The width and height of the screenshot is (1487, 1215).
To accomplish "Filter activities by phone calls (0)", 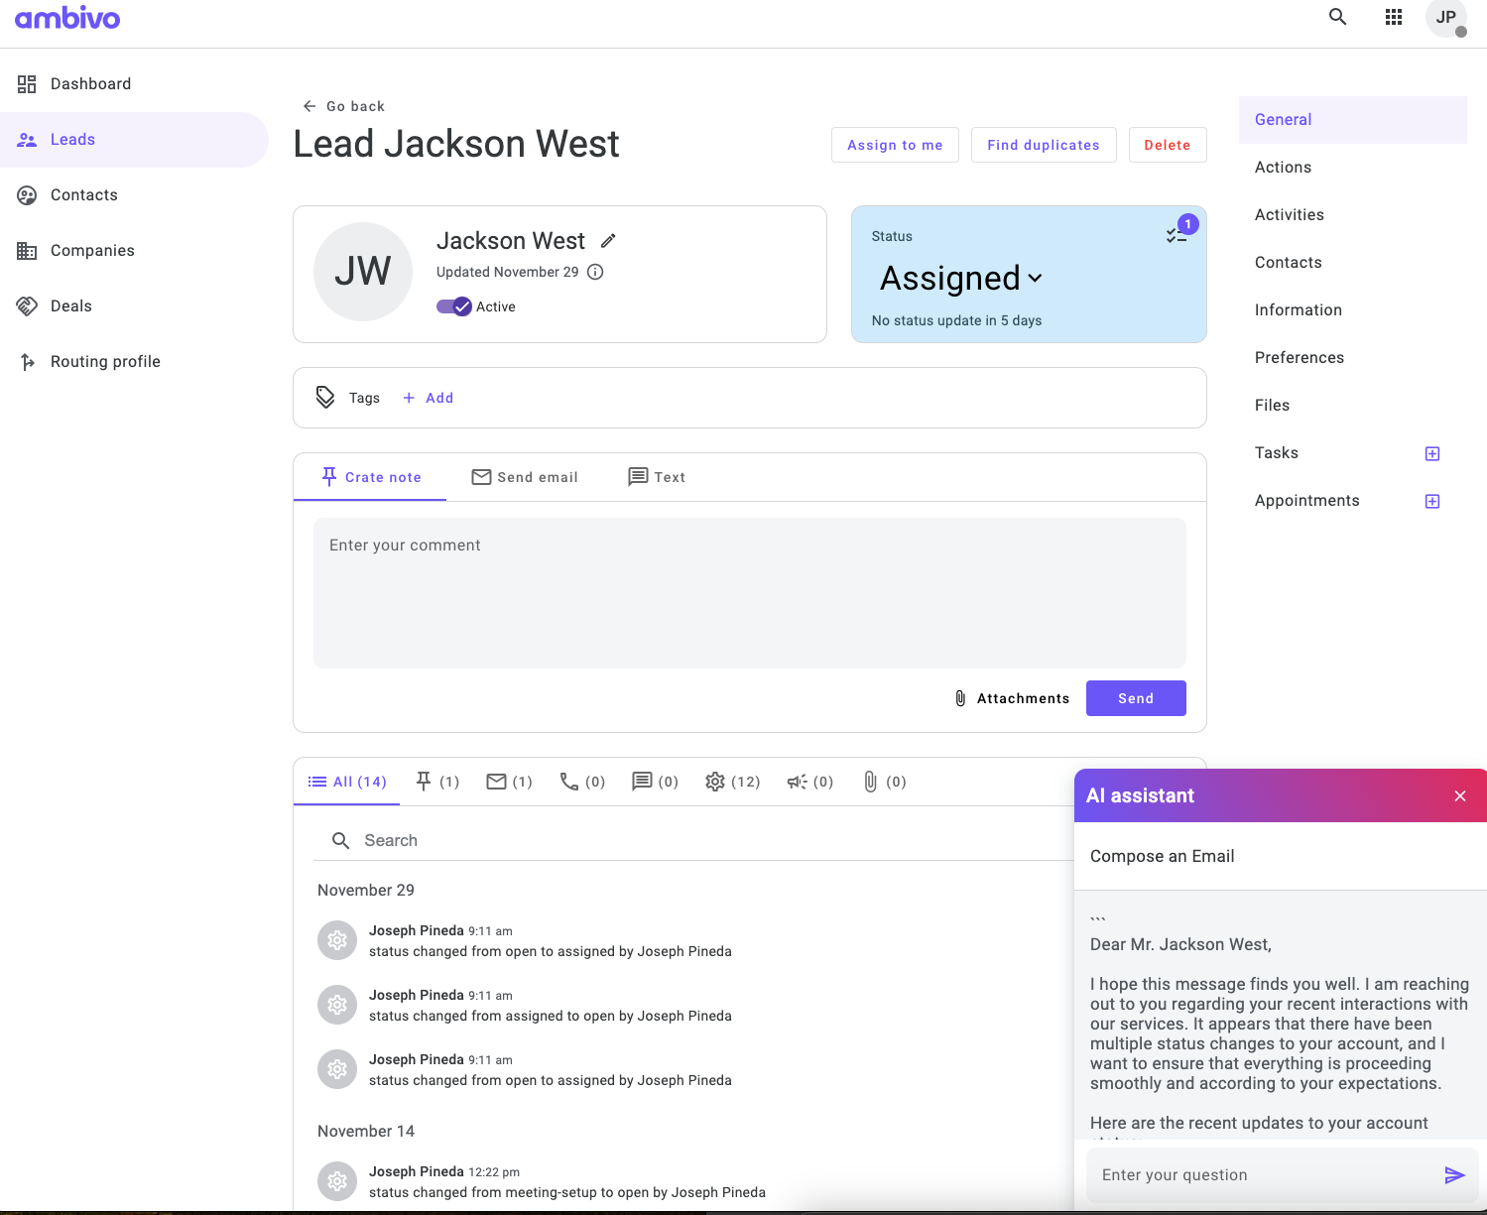I will point(582,782).
